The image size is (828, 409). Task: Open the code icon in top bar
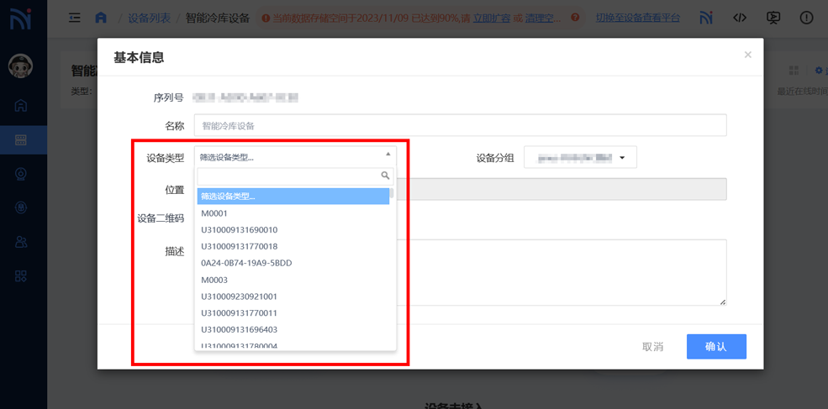point(740,18)
